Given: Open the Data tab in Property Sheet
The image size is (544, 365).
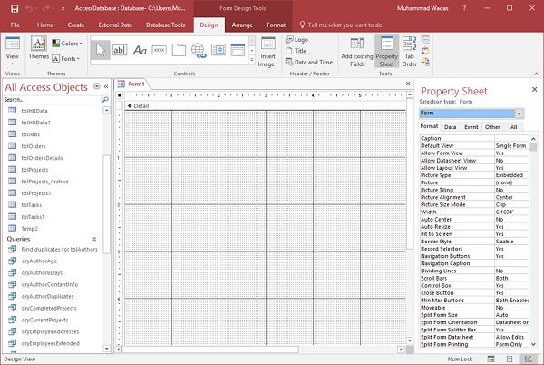Looking at the screenshot, I should 450,127.
